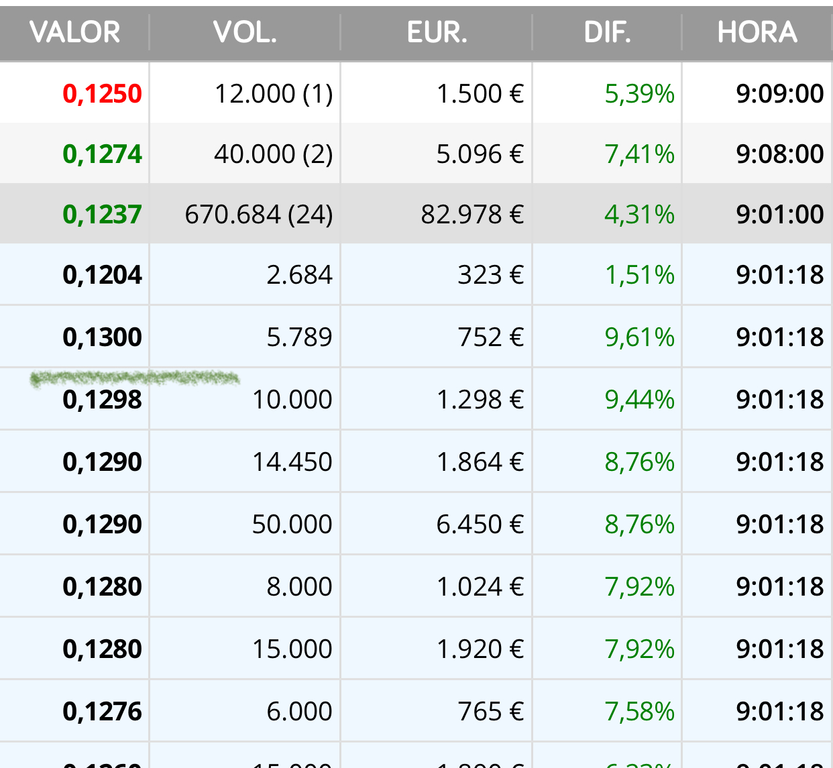Select the 7,58% difference value
833x768 pixels.
639,712
